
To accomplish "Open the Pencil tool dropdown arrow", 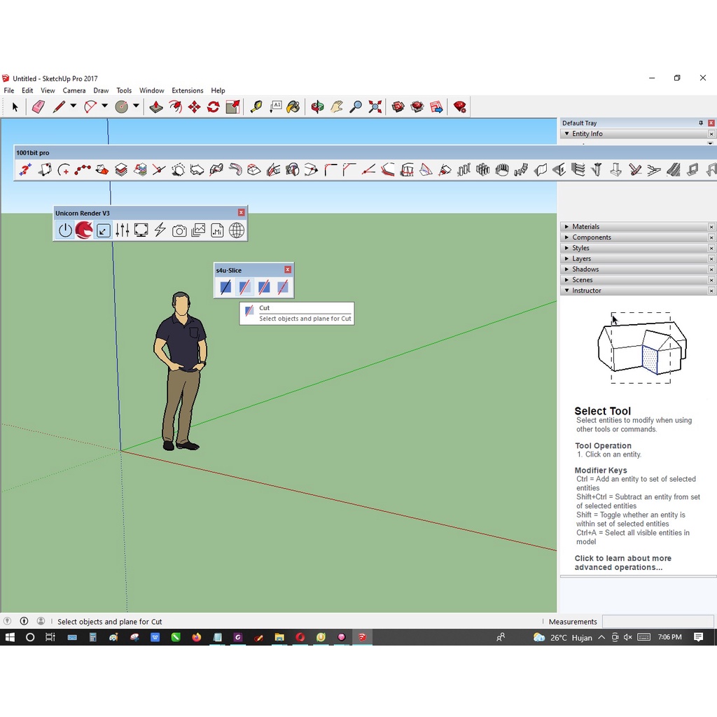I will [x=73, y=106].
